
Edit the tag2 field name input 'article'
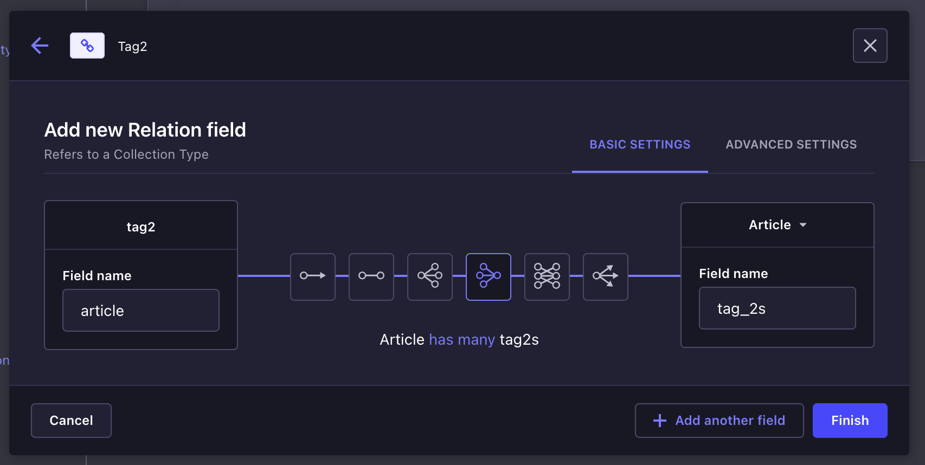click(141, 311)
